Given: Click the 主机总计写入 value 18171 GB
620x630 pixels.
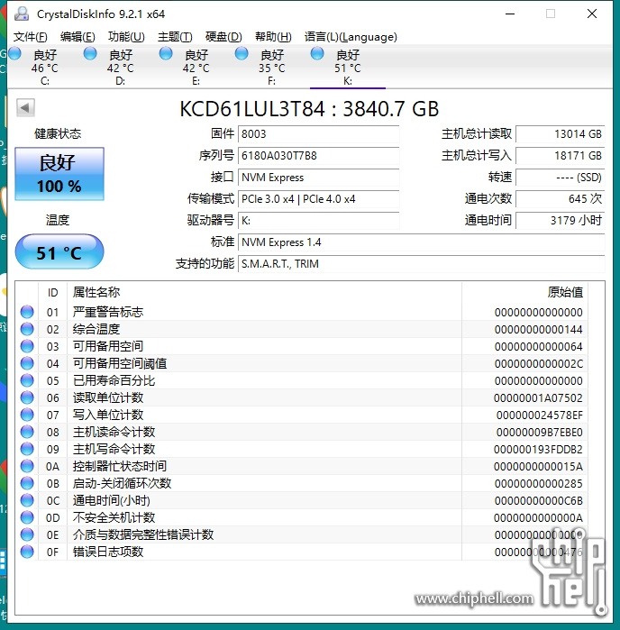Looking at the screenshot, I should coord(561,156).
